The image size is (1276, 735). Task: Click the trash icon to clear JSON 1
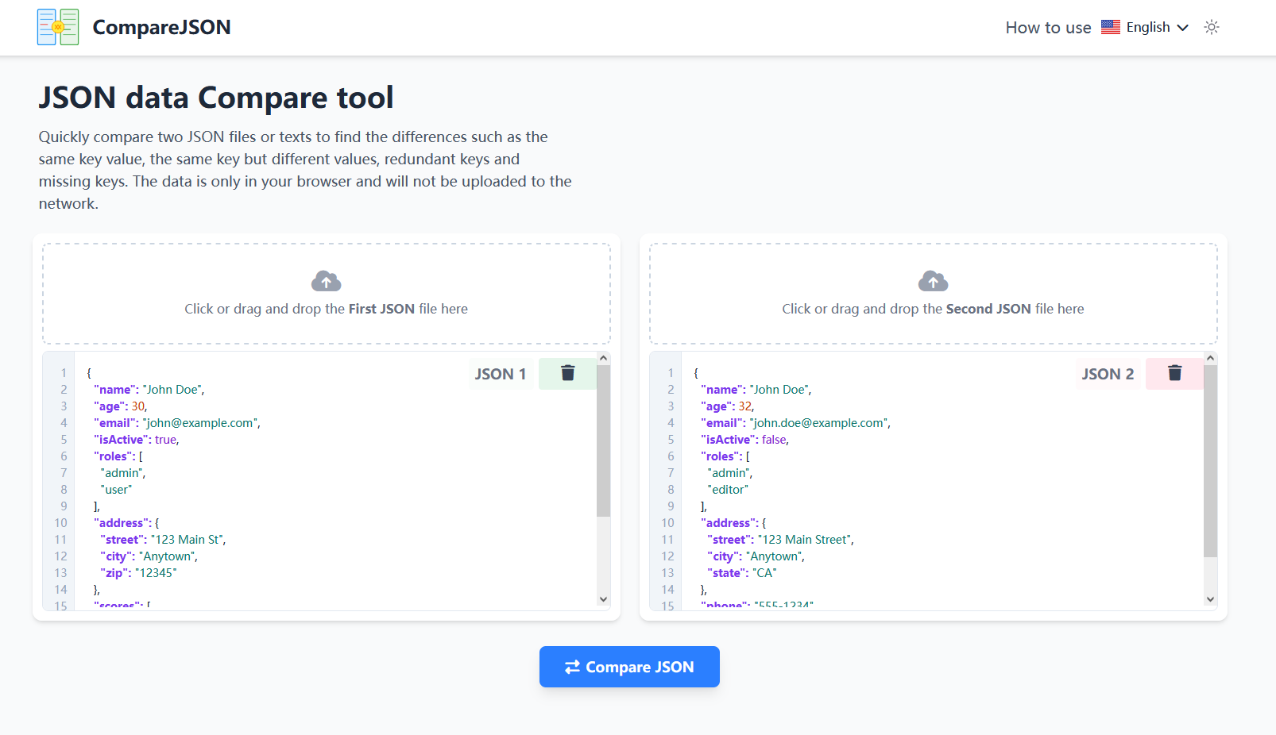pos(566,373)
